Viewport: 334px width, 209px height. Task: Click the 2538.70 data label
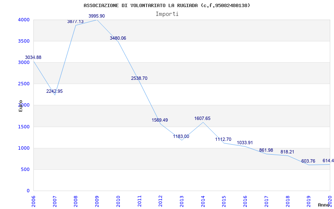(x=139, y=78)
